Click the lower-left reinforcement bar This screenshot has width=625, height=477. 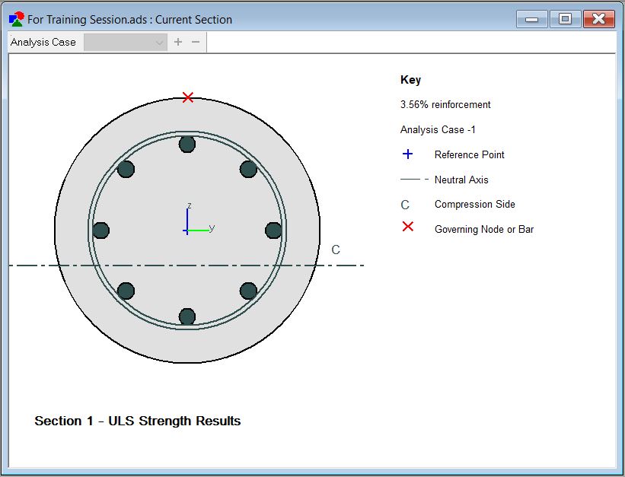tap(126, 291)
